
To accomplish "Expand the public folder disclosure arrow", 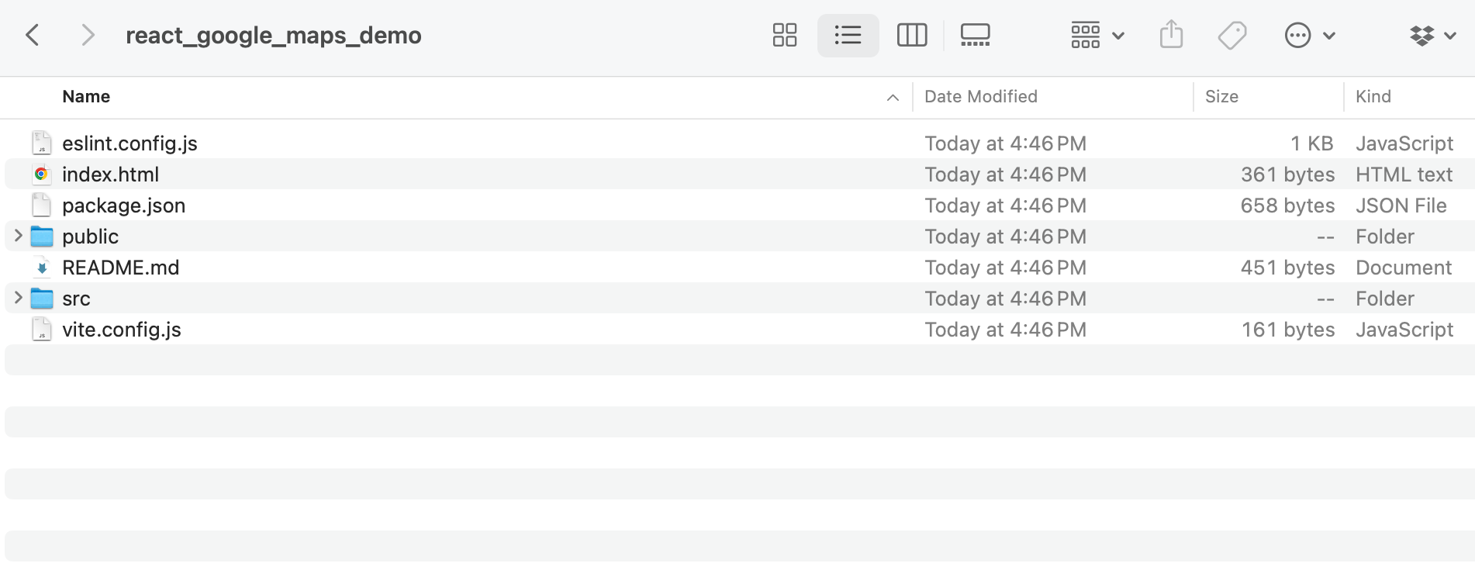I will click(x=18, y=235).
